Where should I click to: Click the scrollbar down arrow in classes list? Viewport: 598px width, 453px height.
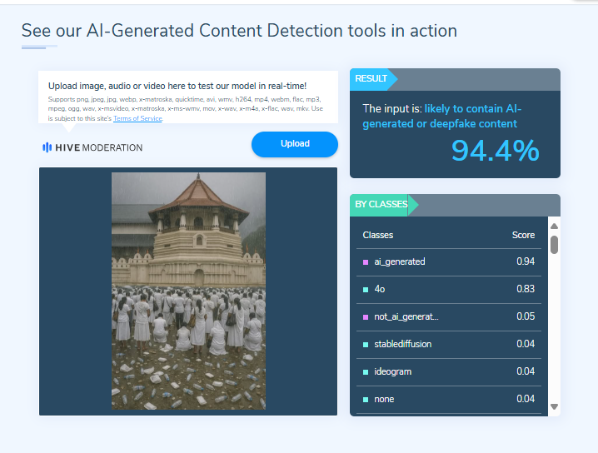click(x=554, y=406)
